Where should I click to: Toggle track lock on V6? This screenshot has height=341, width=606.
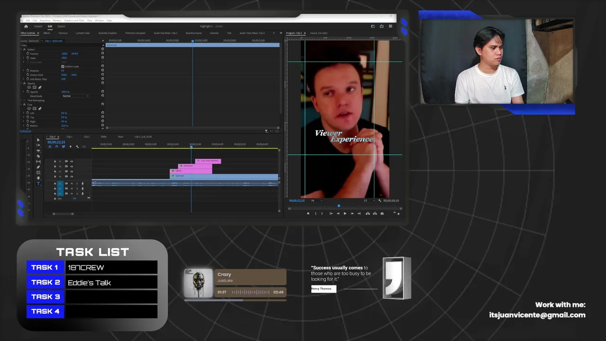(x=55, y=166)
